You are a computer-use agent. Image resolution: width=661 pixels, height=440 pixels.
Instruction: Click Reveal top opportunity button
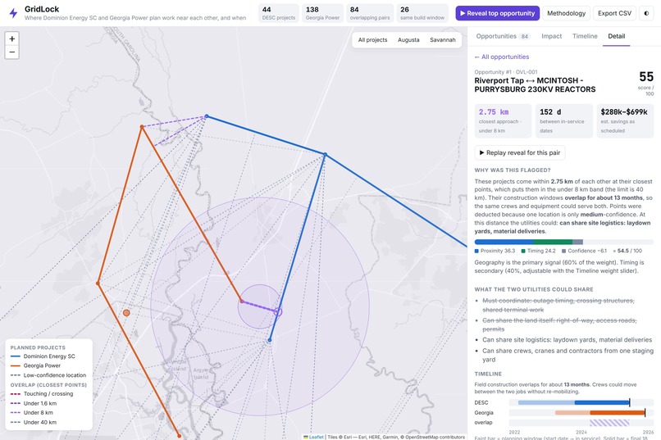[498, 13]
